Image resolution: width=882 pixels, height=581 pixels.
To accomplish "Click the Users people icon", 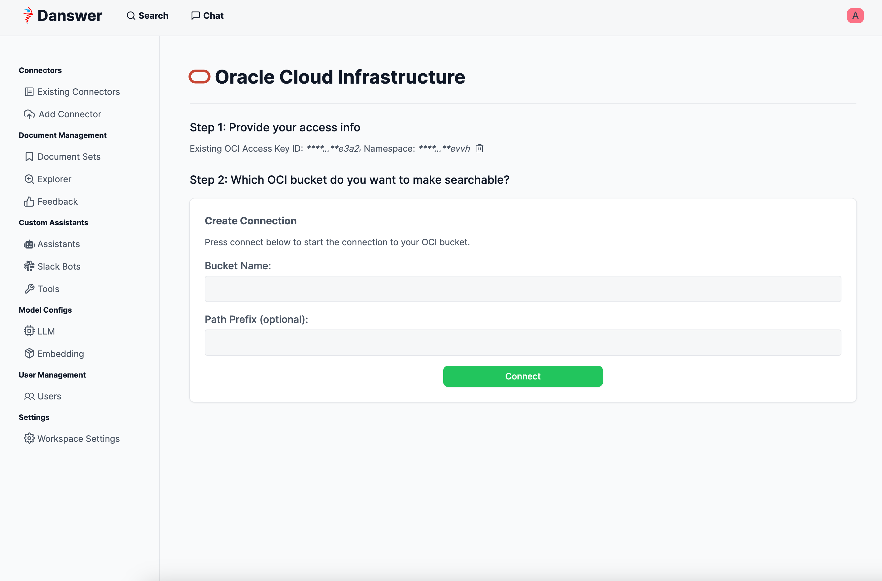I will 29,397.
